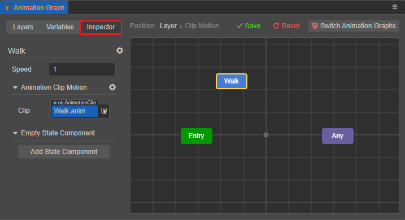Screen dimensions: 405x220
Task: Click the Speed input field
Action: [82, 69]
